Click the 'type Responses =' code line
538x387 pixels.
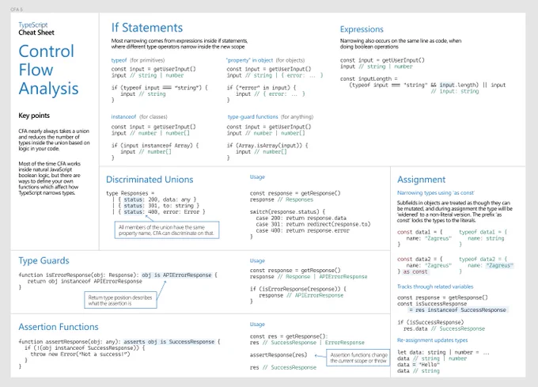[131, 193]
